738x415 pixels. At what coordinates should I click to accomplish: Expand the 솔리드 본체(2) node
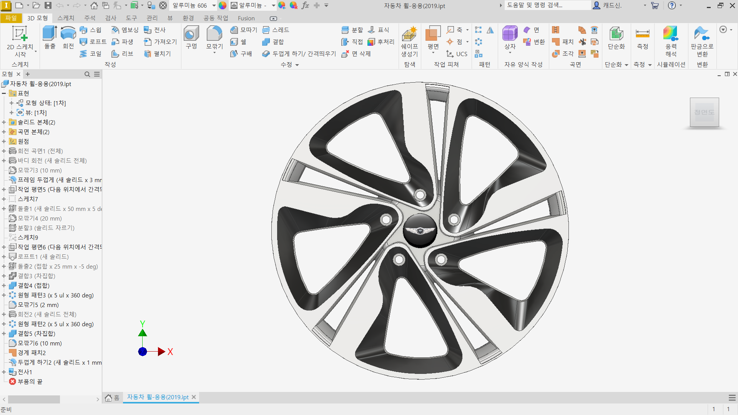(x=4, y=122)
